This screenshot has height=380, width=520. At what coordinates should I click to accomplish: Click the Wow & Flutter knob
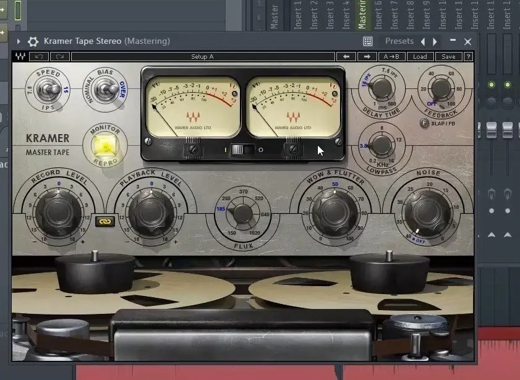pyautogui.click(x=335, y=213)
